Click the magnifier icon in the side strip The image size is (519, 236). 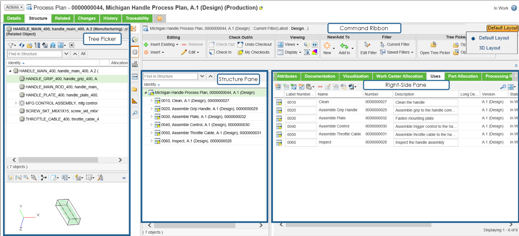[x=135, y=113]
